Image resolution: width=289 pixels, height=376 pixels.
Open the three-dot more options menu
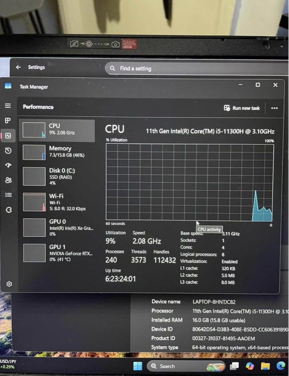(x=274, y=108)
